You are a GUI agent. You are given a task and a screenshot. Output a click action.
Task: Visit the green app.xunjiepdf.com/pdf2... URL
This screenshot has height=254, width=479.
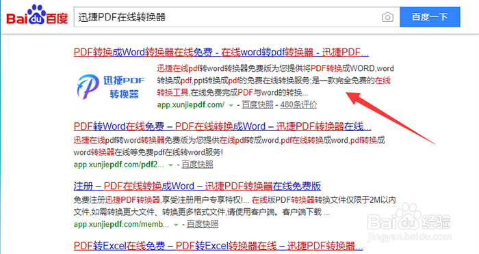click(x=119, y=165)
